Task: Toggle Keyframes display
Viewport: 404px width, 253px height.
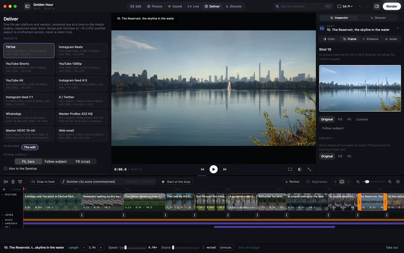Action: [x=317, y=182]
